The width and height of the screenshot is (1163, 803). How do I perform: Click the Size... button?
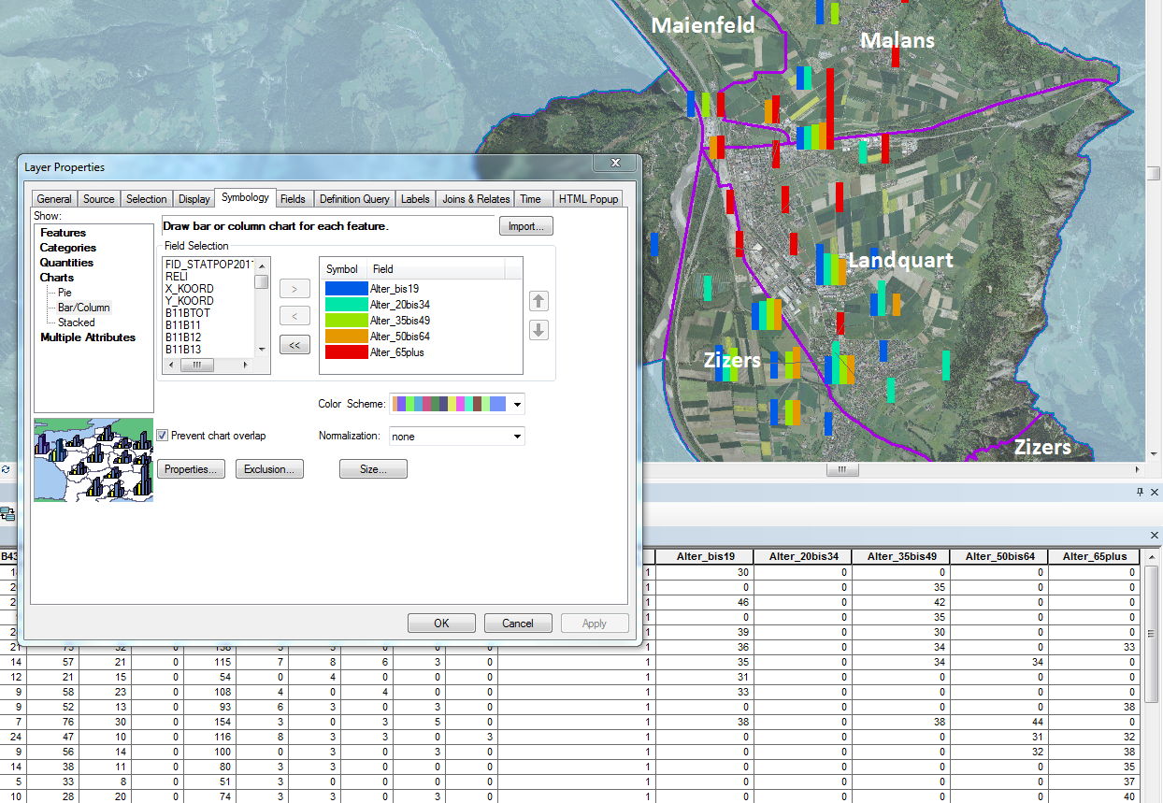click(373, 469)
